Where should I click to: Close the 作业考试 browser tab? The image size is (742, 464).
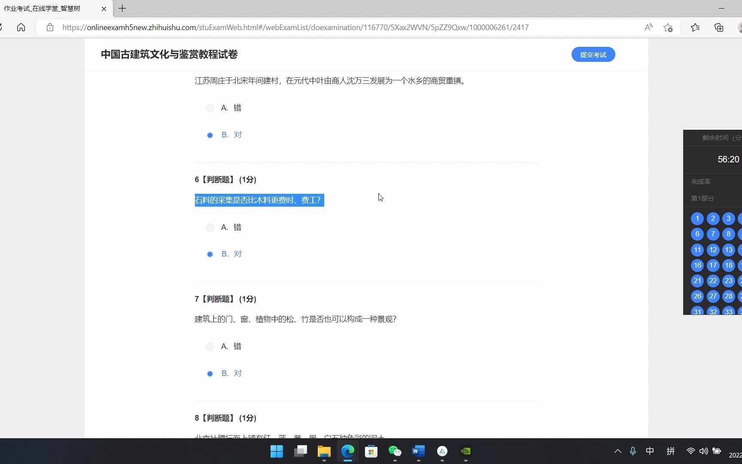coord(104,9)
